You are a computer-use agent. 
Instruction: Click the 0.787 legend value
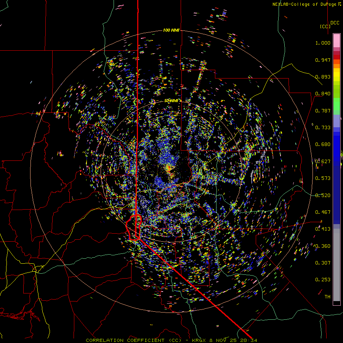[x=323, y=111]
